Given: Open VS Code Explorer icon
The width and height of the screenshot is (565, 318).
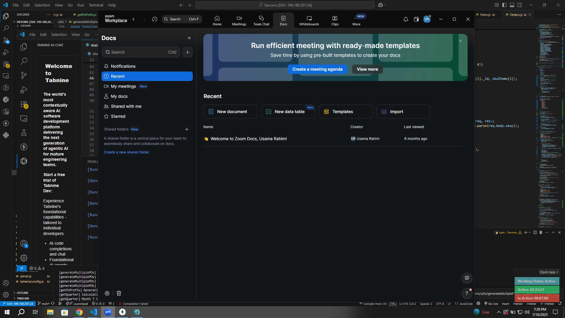Looking at the screenshot, I should pyautogui.click(x=6, y=16).
